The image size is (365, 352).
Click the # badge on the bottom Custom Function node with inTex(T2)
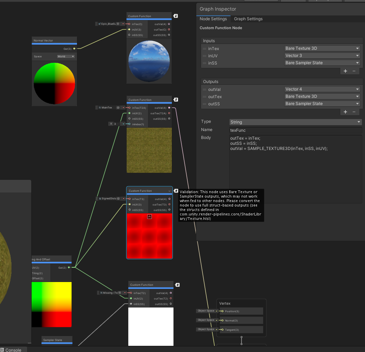(177, 285)
